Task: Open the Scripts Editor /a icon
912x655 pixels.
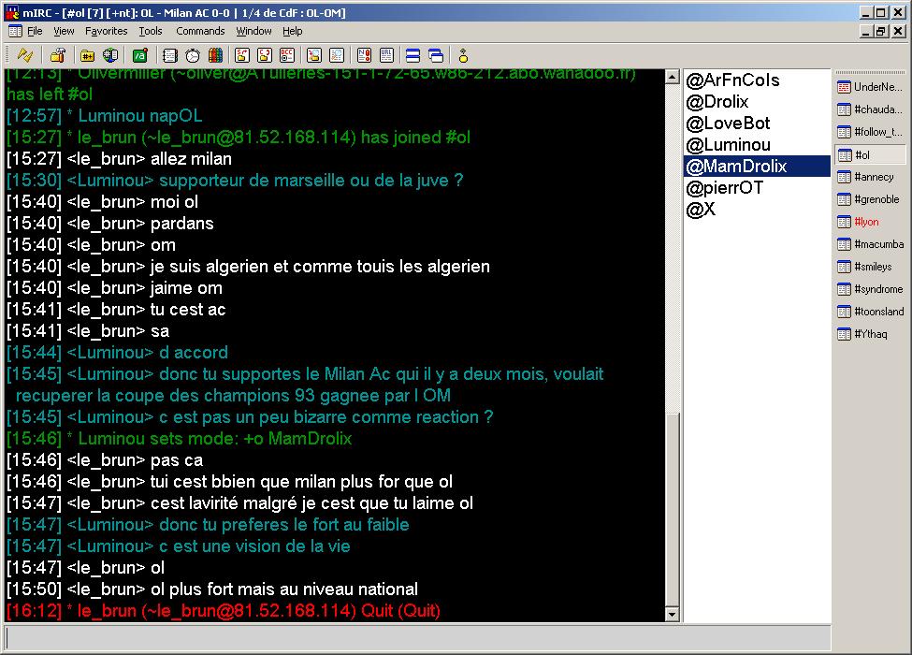Action: 140,55
